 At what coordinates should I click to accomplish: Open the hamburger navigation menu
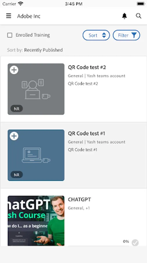(x=9, y=16)
